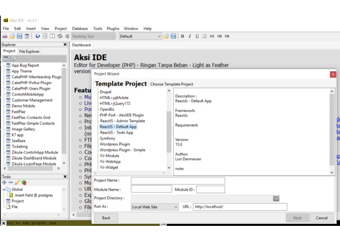
Task: Apply H2 heading style
Action: coord(220,36)
